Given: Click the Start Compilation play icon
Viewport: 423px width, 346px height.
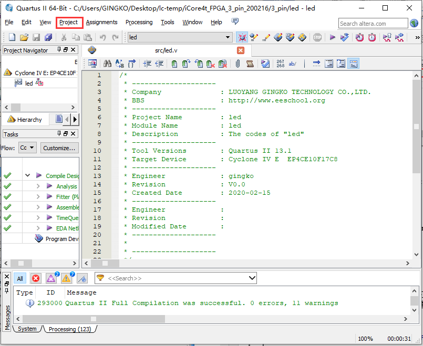Looking at the screenshot, I should coord(332,37).
